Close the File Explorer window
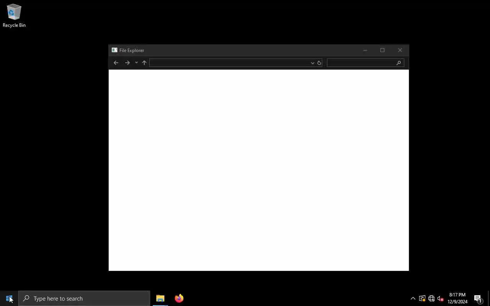The image size is (490, 306). point(400,50)
